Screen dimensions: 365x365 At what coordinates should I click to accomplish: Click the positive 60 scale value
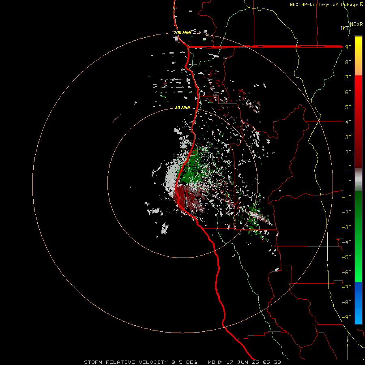click(x=348, y=92)
